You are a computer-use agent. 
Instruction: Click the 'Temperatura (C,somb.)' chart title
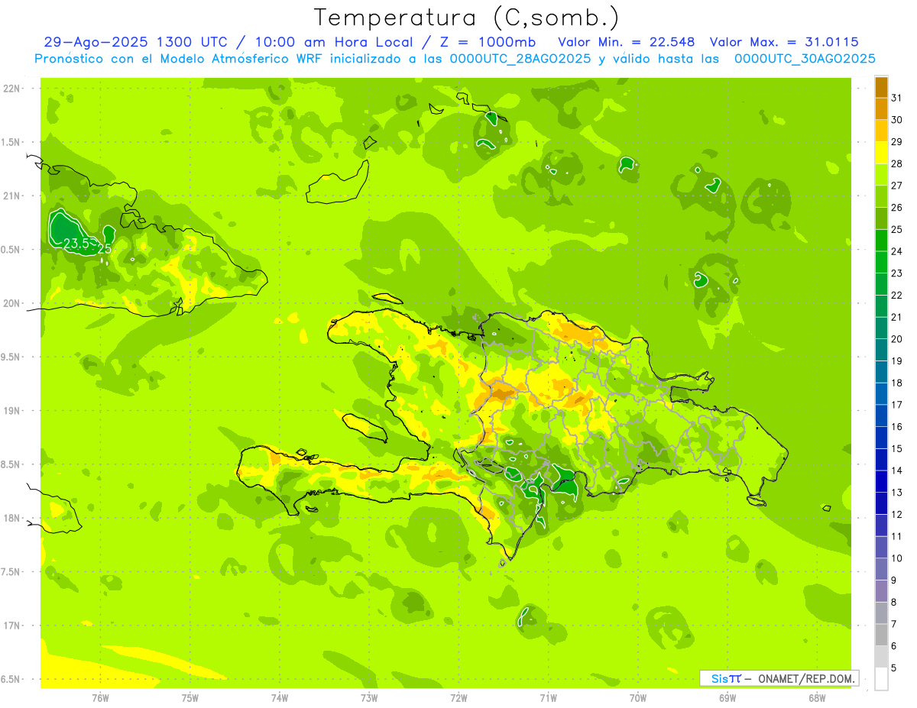click(x=466, y=18)
